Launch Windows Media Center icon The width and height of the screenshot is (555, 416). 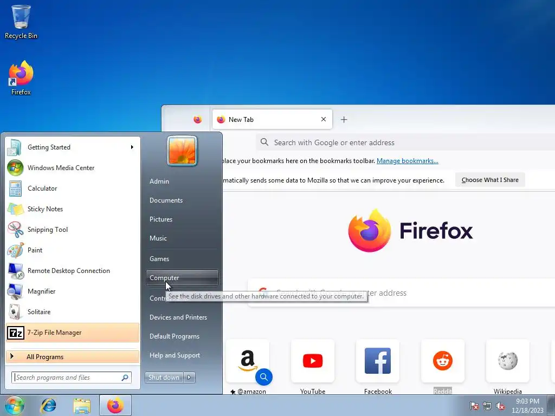pyautogui.click(x=15, y=168)
